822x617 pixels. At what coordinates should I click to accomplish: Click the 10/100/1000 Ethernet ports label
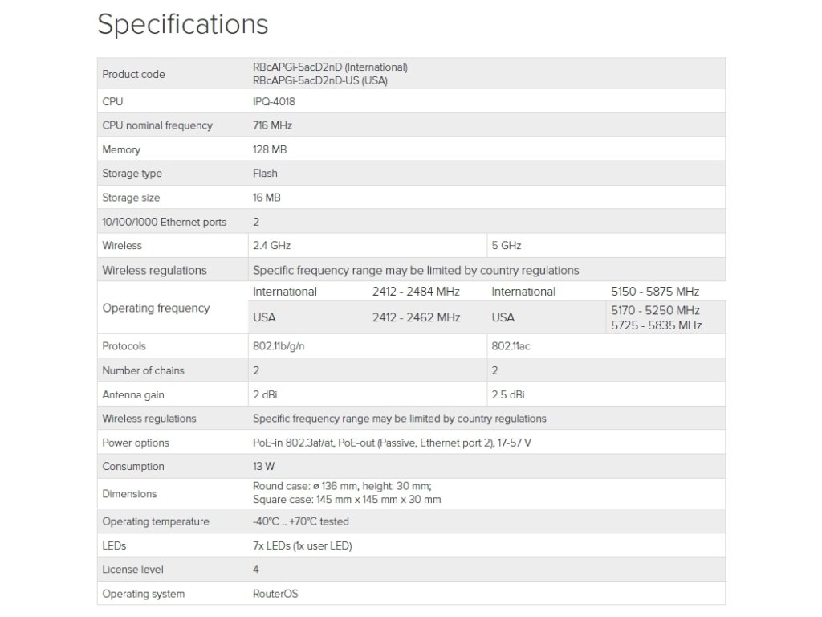(164, 222)
